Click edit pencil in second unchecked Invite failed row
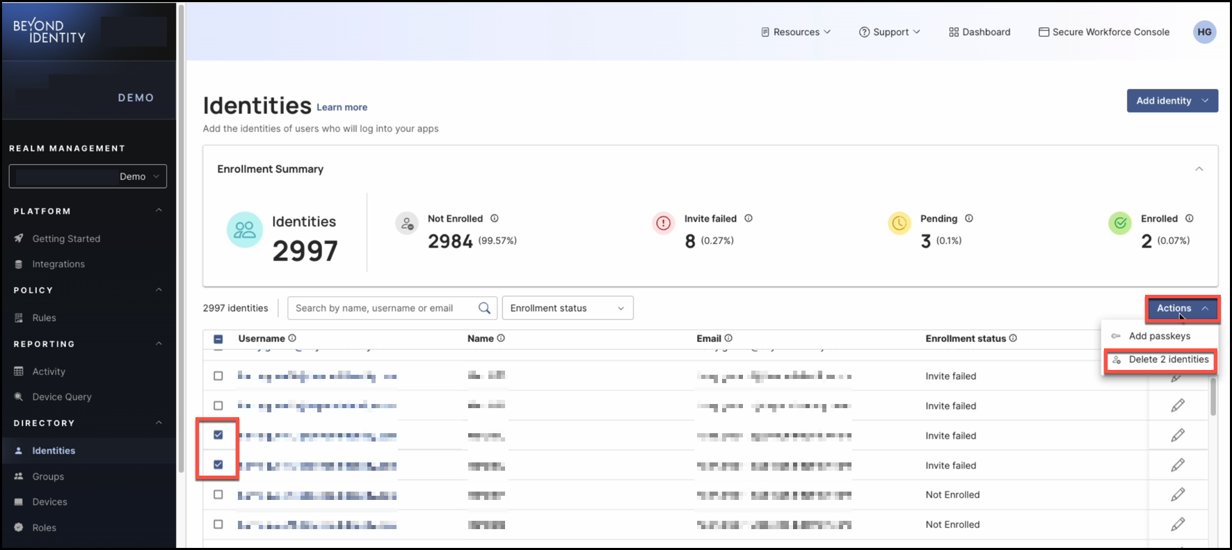The width and height of the screenshot is (1232, 550). (x=1178, y=405)
